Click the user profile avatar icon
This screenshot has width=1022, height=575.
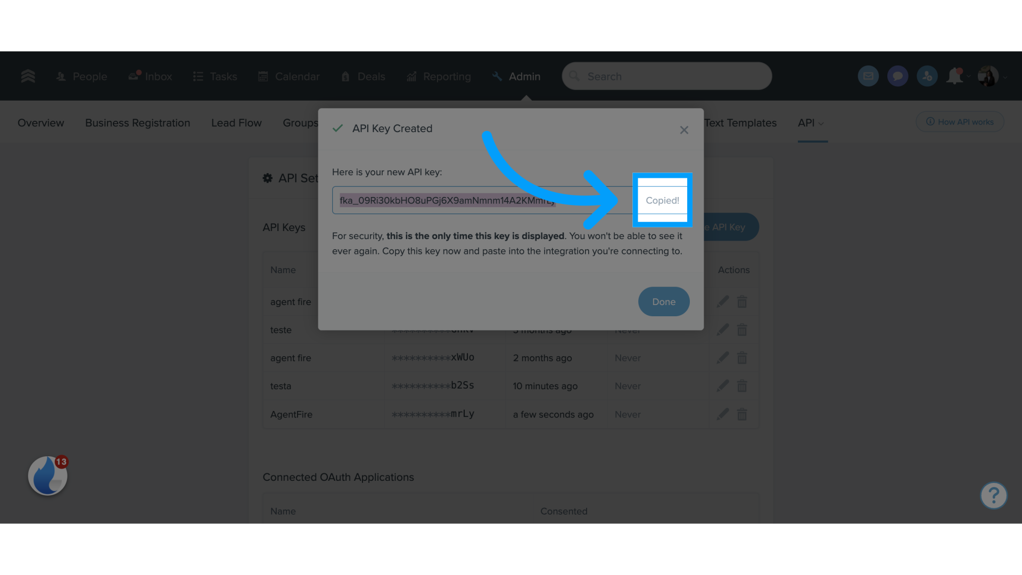[x=987, y=76]
